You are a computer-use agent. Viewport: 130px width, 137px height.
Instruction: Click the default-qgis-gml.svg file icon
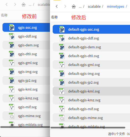click(x=62, y=65)
